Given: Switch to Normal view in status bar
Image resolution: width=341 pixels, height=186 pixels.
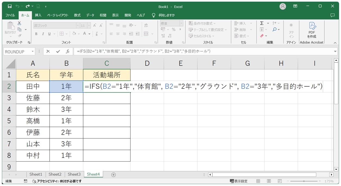Looking at the screenshot, I should pyautogui.click(x=258, y=181).
